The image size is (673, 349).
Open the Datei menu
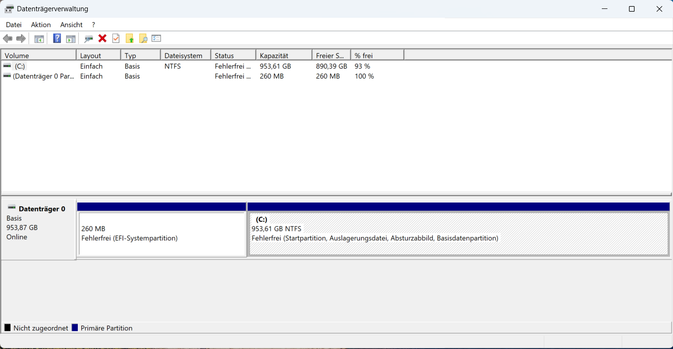pos(14,24)
